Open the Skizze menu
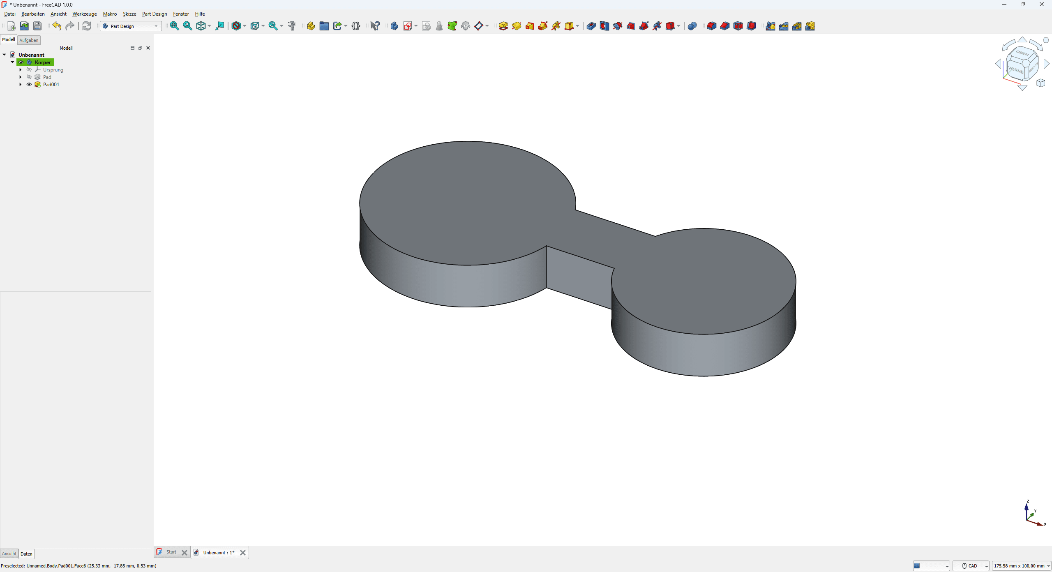Image resolution: width=1052 pixels, height=572 pixels. tap(129, 14)
